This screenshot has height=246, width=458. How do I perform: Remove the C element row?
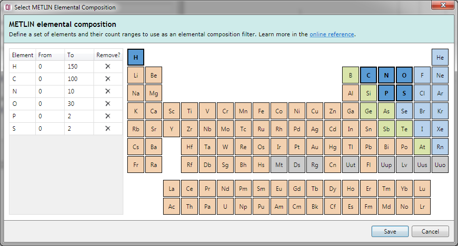pos(108,79)
